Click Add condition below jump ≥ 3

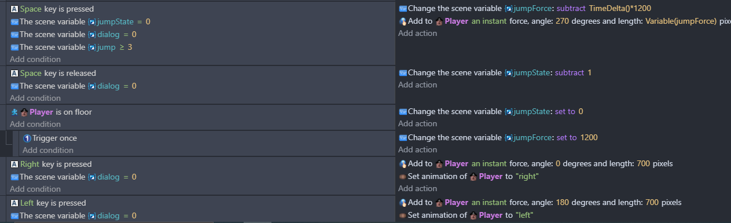click(35, 59)
